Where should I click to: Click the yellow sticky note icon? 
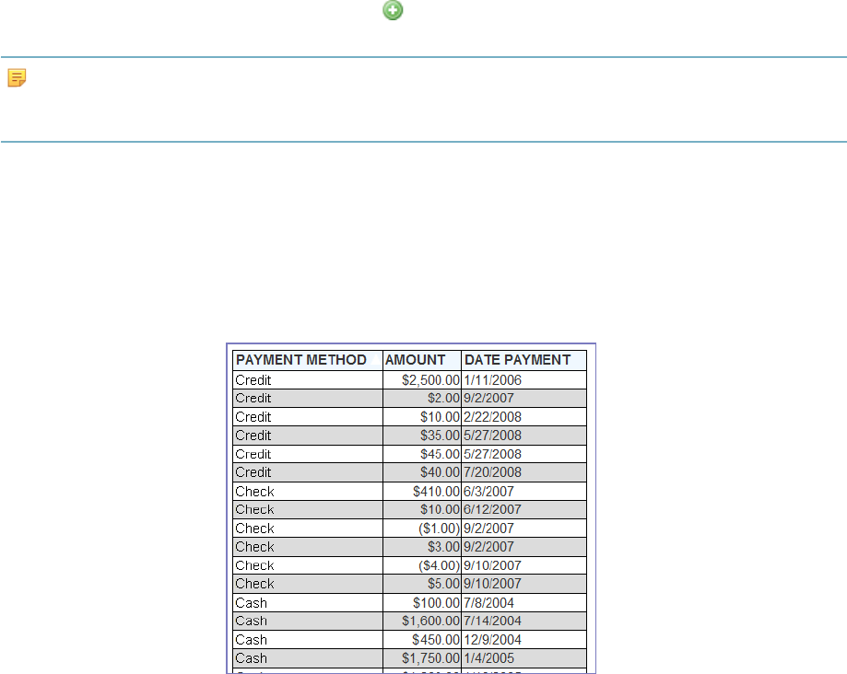pyautogui.click(x=17, y=77)
